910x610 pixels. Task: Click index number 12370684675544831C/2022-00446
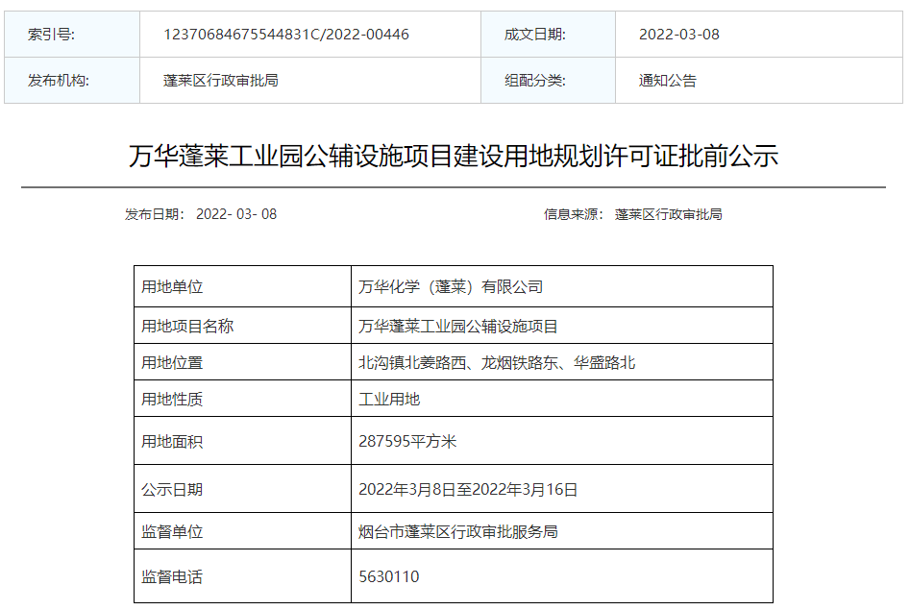coord(286,35)
